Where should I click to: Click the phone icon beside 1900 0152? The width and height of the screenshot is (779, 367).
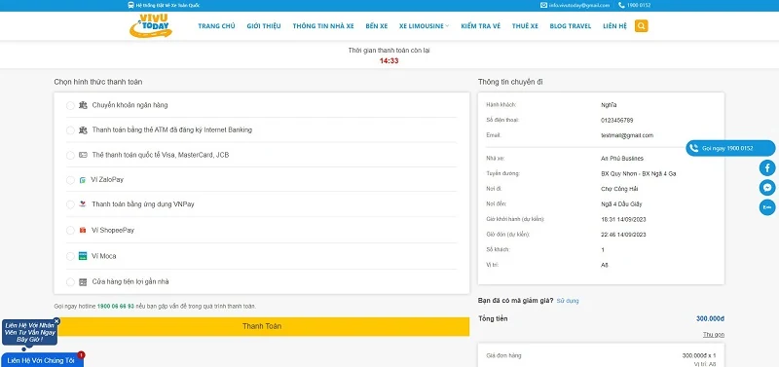coord(621,5)
